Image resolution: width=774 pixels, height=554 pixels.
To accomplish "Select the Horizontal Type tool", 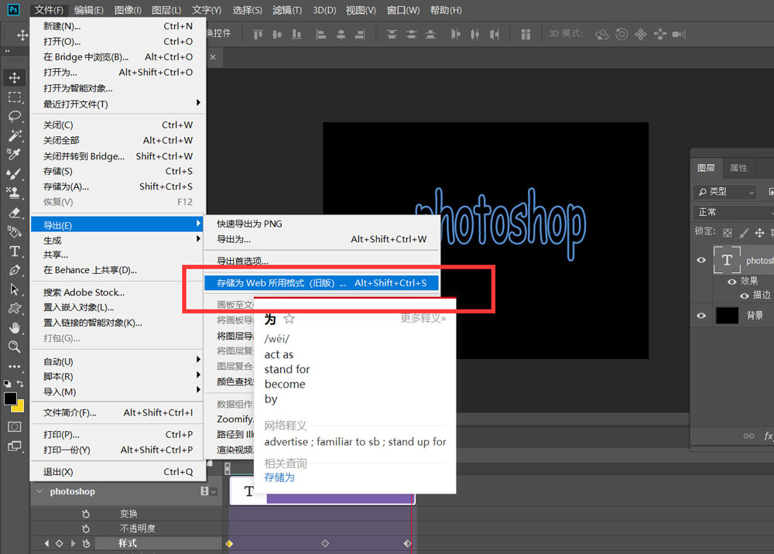I will click(14, 251).
